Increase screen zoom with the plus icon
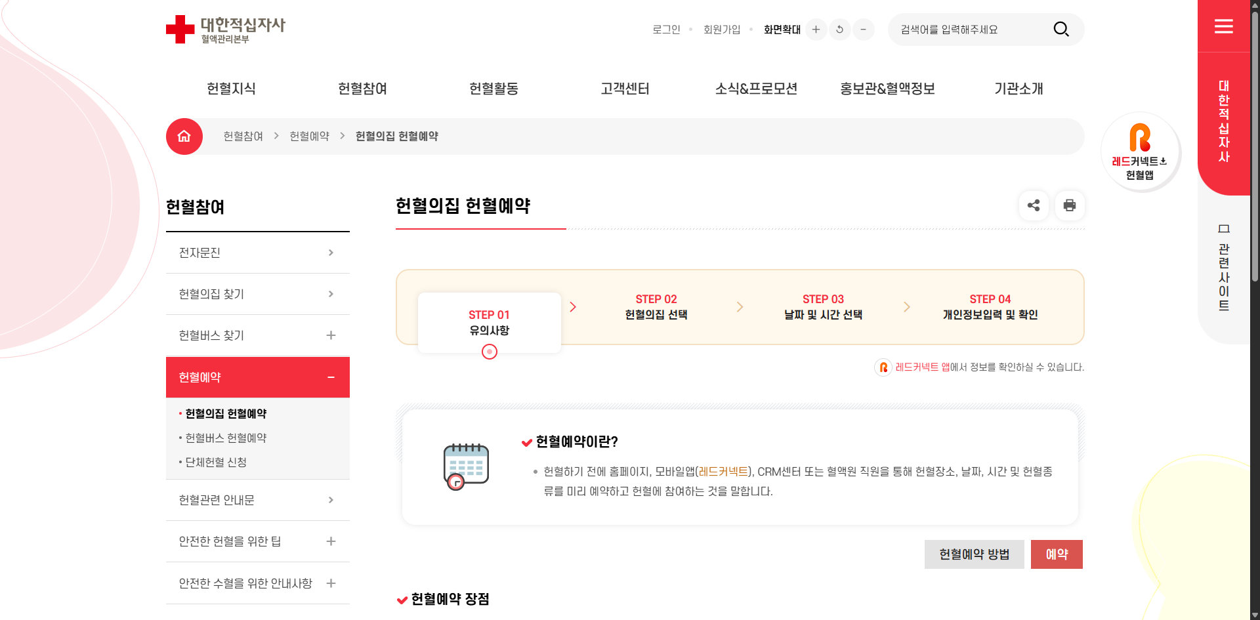The image size is (1260, 620). click(816, 30)
